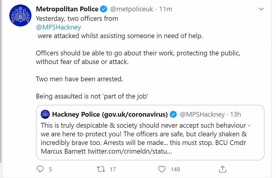The height and width of the screenshot is (178, 276).
Task: Open the share tweet icon
Action: 223,169
